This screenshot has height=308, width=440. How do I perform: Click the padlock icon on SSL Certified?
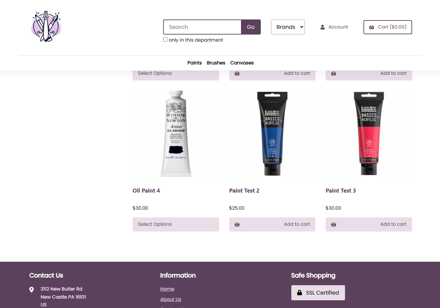tap(299, 293)
